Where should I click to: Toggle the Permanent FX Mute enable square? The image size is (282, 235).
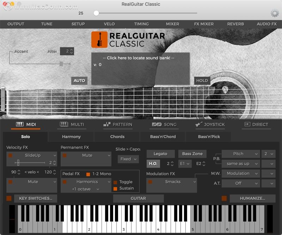(x=65, y=155)
